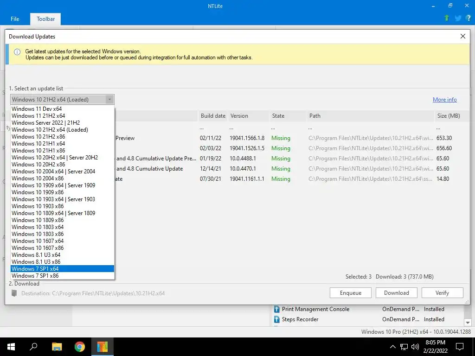Select Windows 10 1809 x86 option
The image size is (475, 356).
click(63, 220)
